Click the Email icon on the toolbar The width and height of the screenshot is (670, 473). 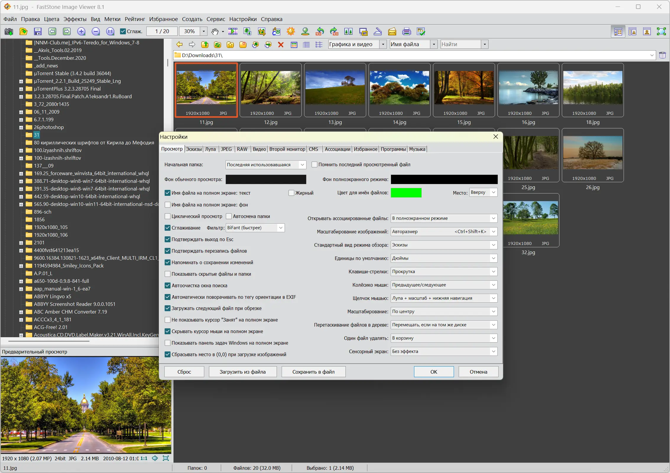point(392,31)
